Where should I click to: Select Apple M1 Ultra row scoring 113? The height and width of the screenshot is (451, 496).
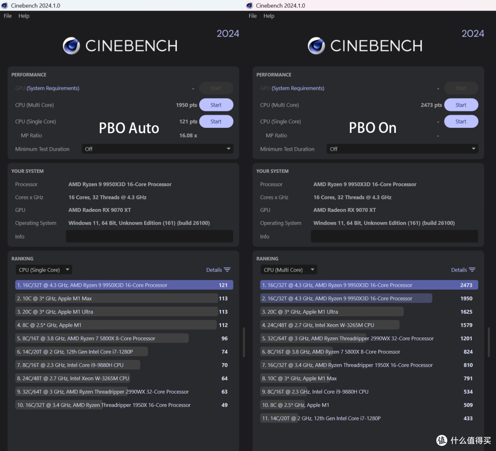tap(124, 312)
